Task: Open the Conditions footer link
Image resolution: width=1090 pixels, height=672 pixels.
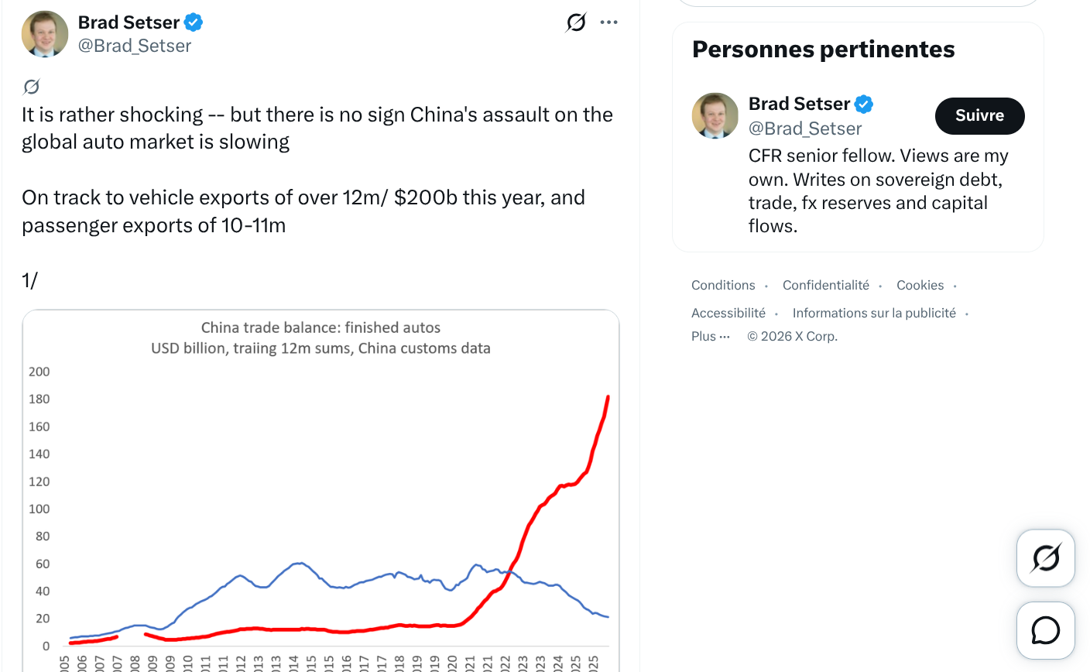Action: click(x=723, y=285)
